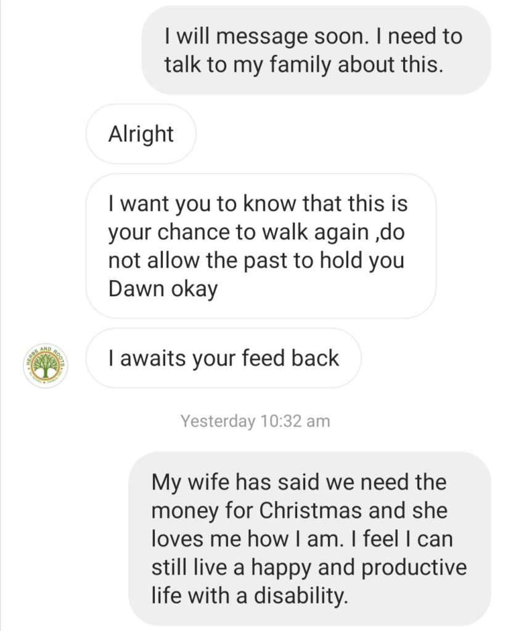Select the "Alright" message bubble
511x631 pixels.
141,134
